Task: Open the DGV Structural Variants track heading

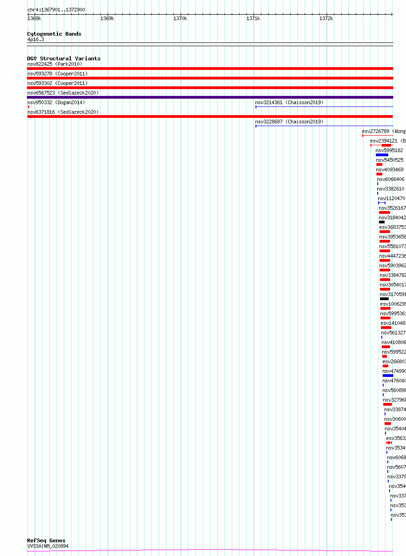Action: [64, 58]
